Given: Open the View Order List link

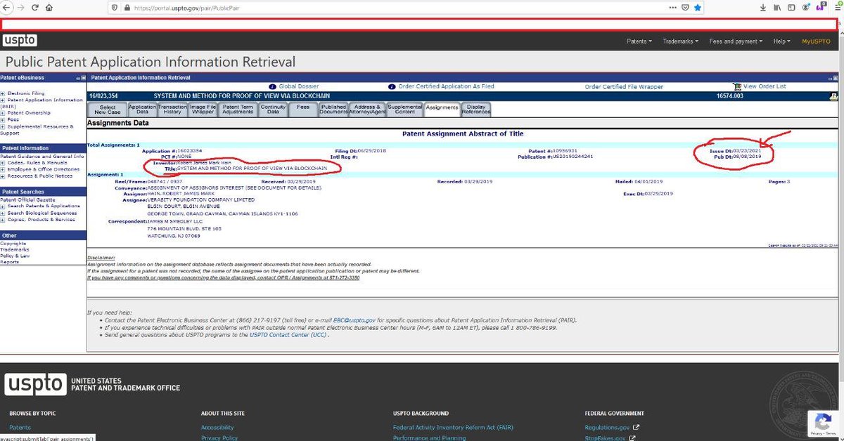Looking at the screenshot, I should tap(765, 86).
